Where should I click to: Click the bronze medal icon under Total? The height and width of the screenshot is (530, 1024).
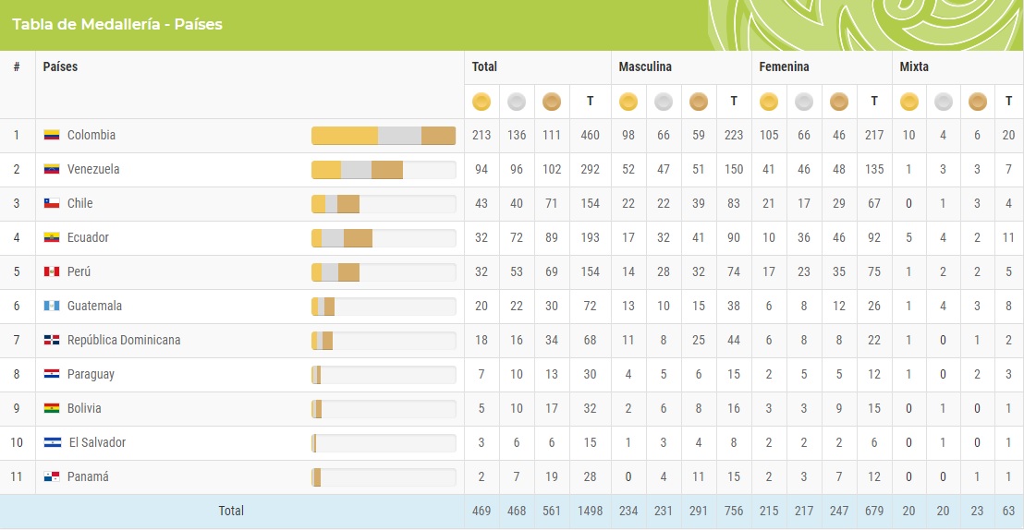tap(552, 102)
